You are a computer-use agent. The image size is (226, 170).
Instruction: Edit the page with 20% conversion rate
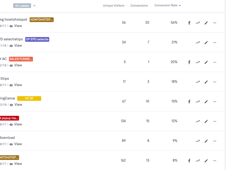206,62
